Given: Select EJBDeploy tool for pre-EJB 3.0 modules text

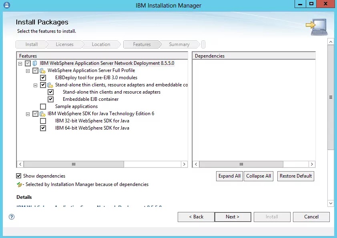Looking at the screenshot, I should tap(96, 78).
